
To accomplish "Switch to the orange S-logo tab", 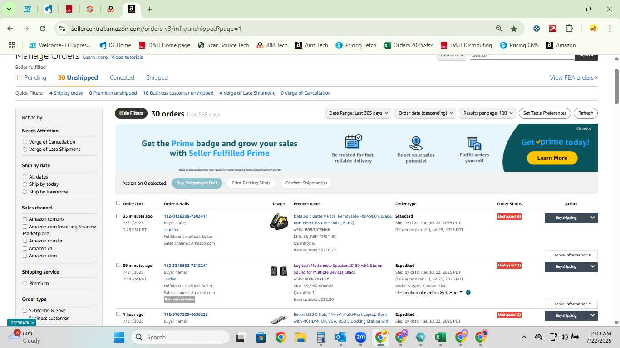I will (90, 9).
